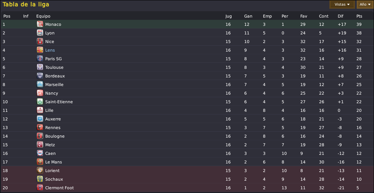Select the Paris SG crest icon
Viewport: 374px width, 193px height.
click(x=40, y=59)
